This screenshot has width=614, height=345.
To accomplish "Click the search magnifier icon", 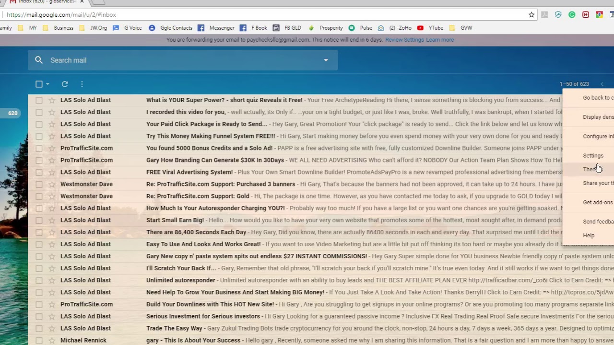I will [x=39, y=60].
